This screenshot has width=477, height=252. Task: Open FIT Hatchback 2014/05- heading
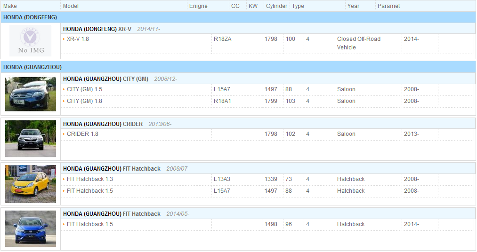[126, 214]
